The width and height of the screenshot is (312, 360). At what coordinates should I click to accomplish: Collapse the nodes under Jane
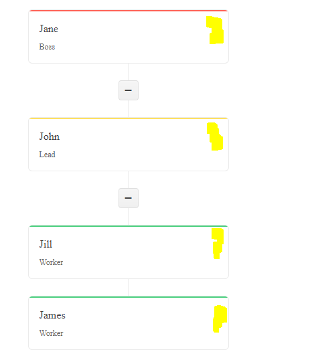129,90
